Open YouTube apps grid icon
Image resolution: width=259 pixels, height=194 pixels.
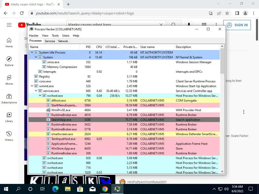click(x=204, y=24)
